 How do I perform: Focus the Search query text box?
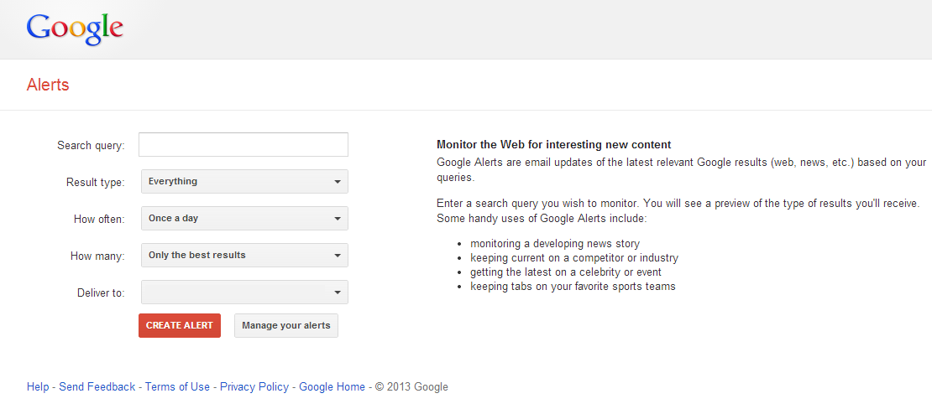(x=243, y=145)
